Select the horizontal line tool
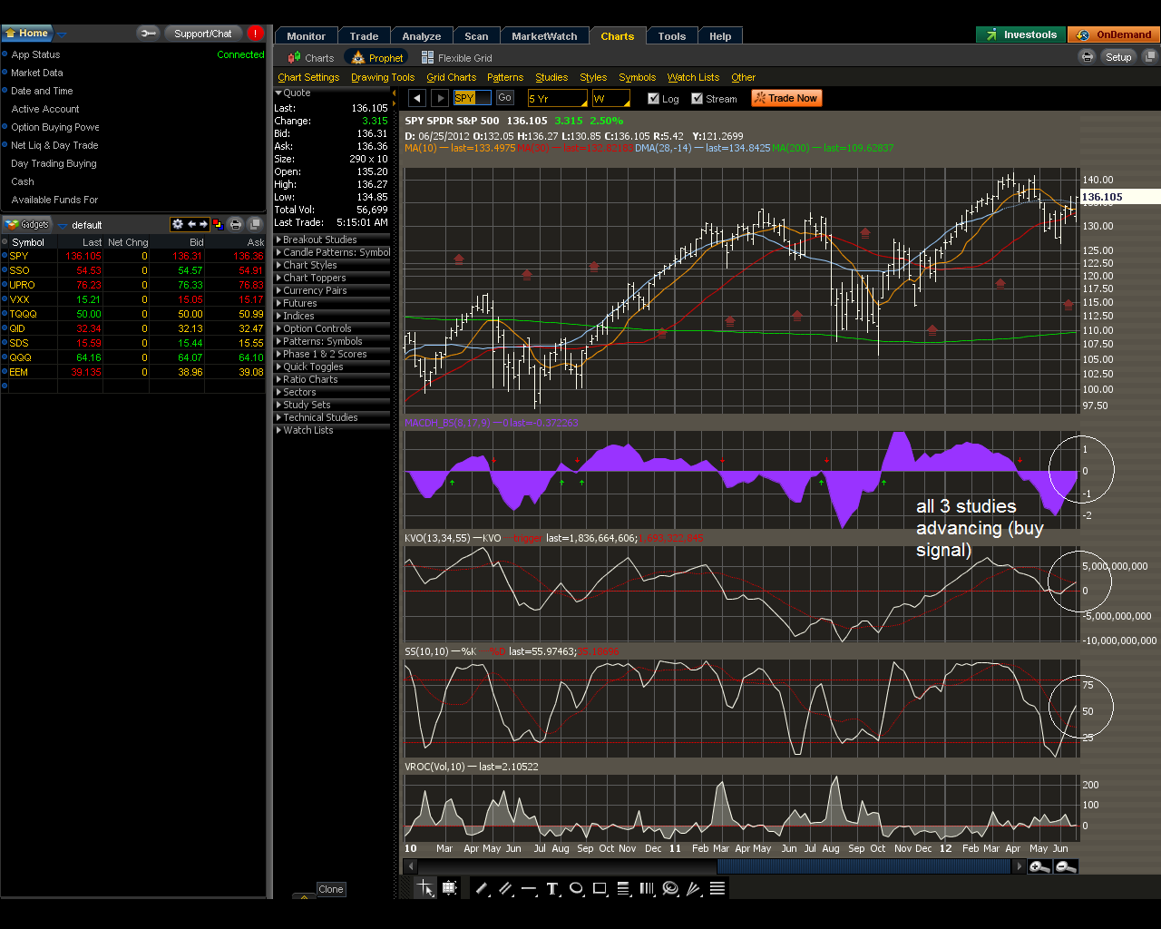1161x929 pixels. pyautogui.click(x=529, y=888)
